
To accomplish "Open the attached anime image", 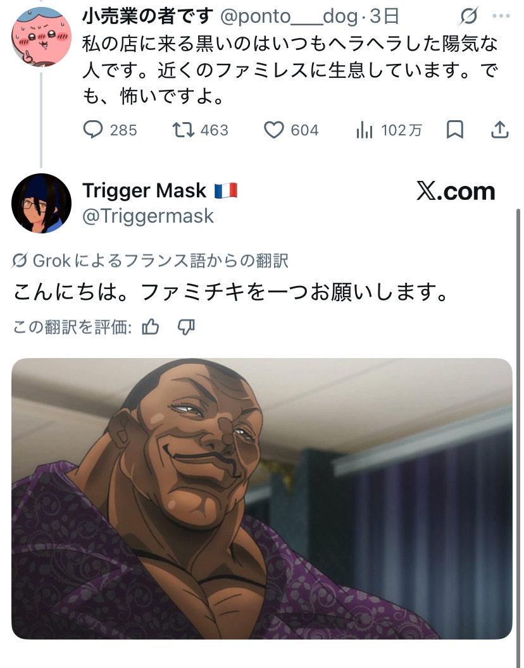I will 262,498.
